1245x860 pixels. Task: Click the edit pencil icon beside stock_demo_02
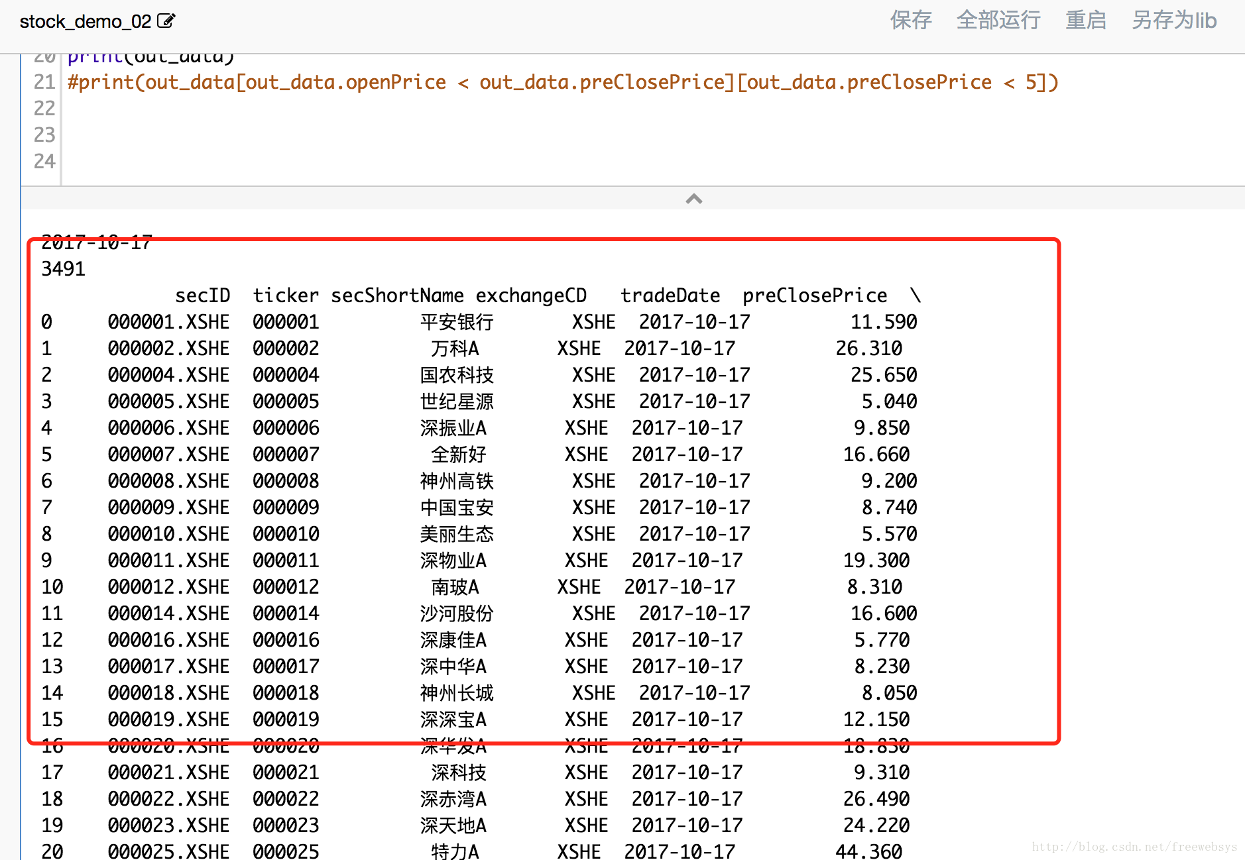[x=166, y=21]
